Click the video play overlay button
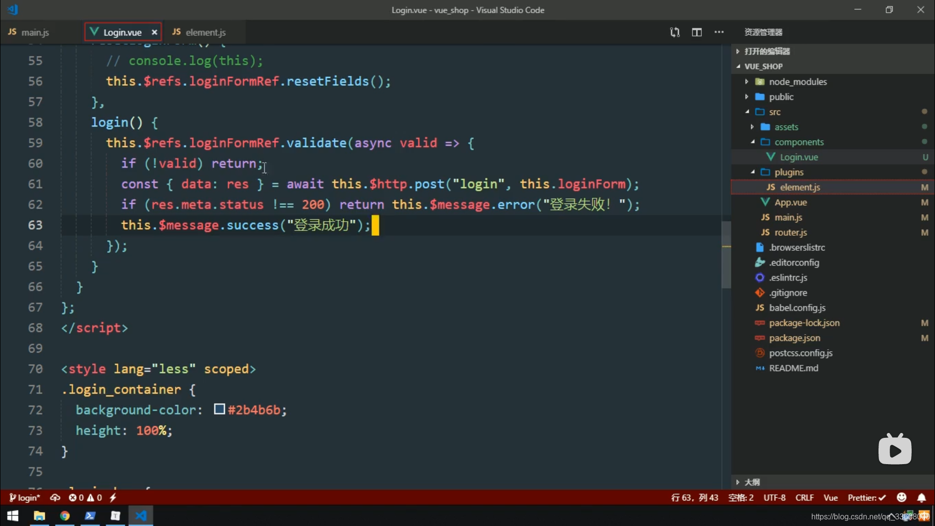935x526 pixels. pyautogui.click(x=895, y=450)
